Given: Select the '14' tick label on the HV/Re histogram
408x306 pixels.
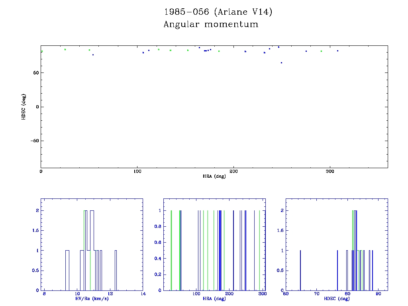Looking at the screenshot, I should 143,294.
